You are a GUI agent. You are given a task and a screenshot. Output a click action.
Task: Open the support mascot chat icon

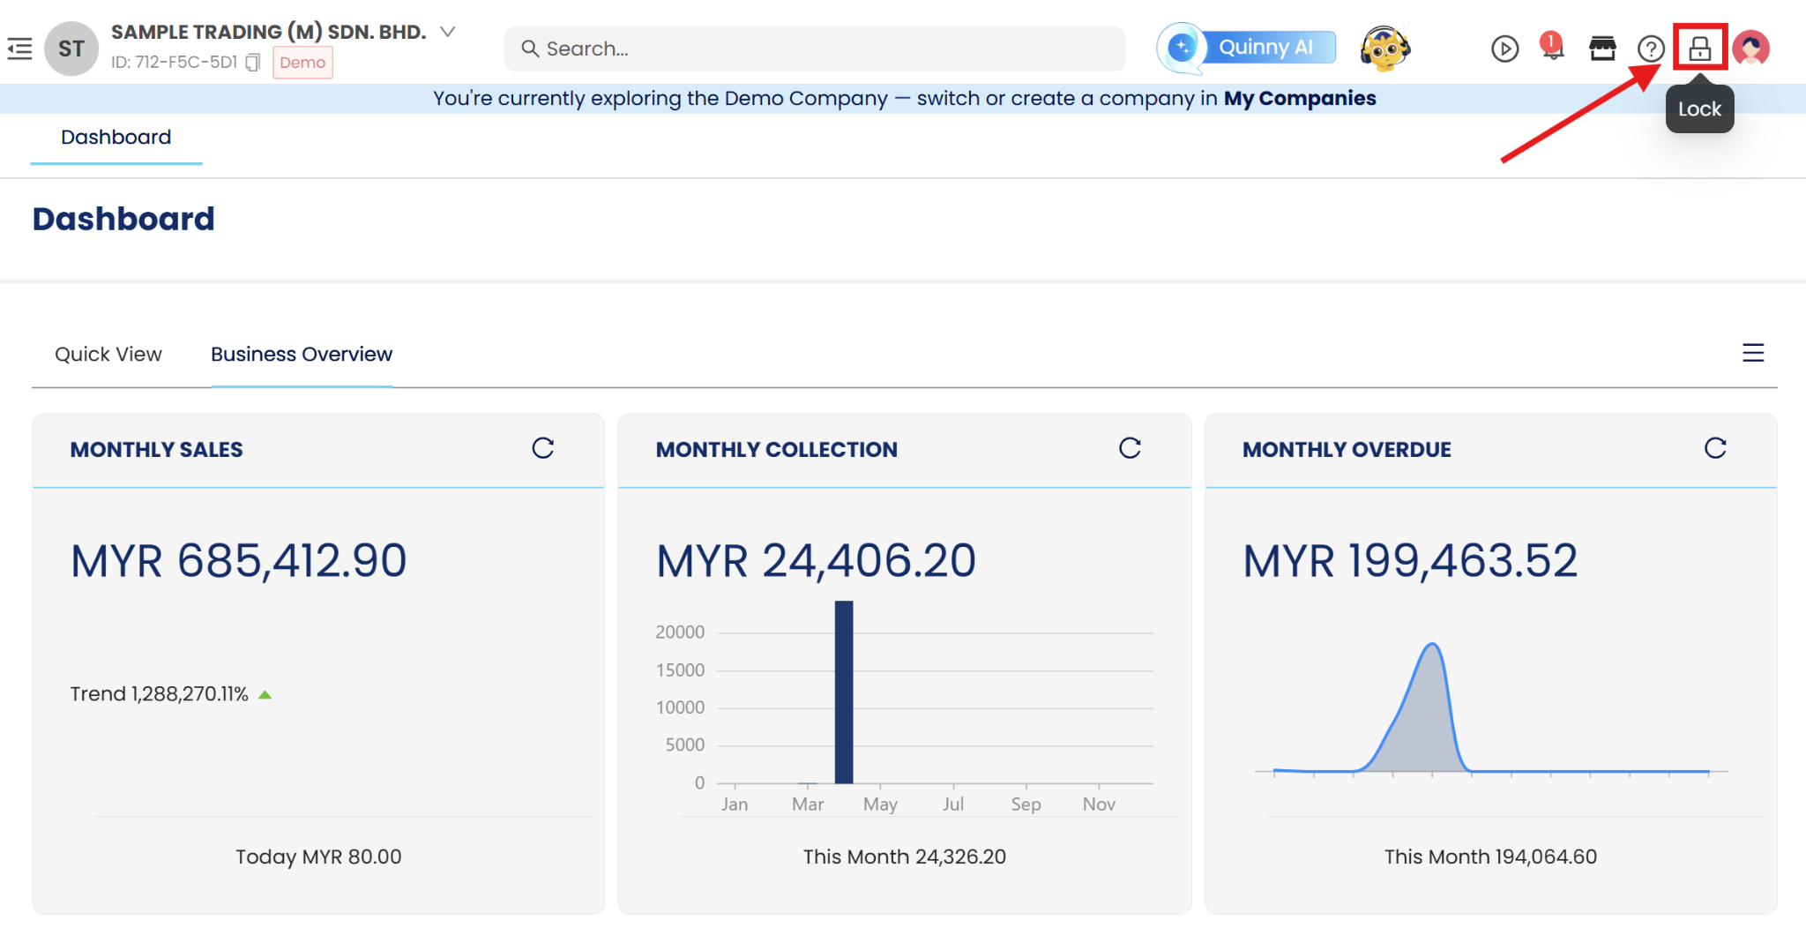[1384, 49]
